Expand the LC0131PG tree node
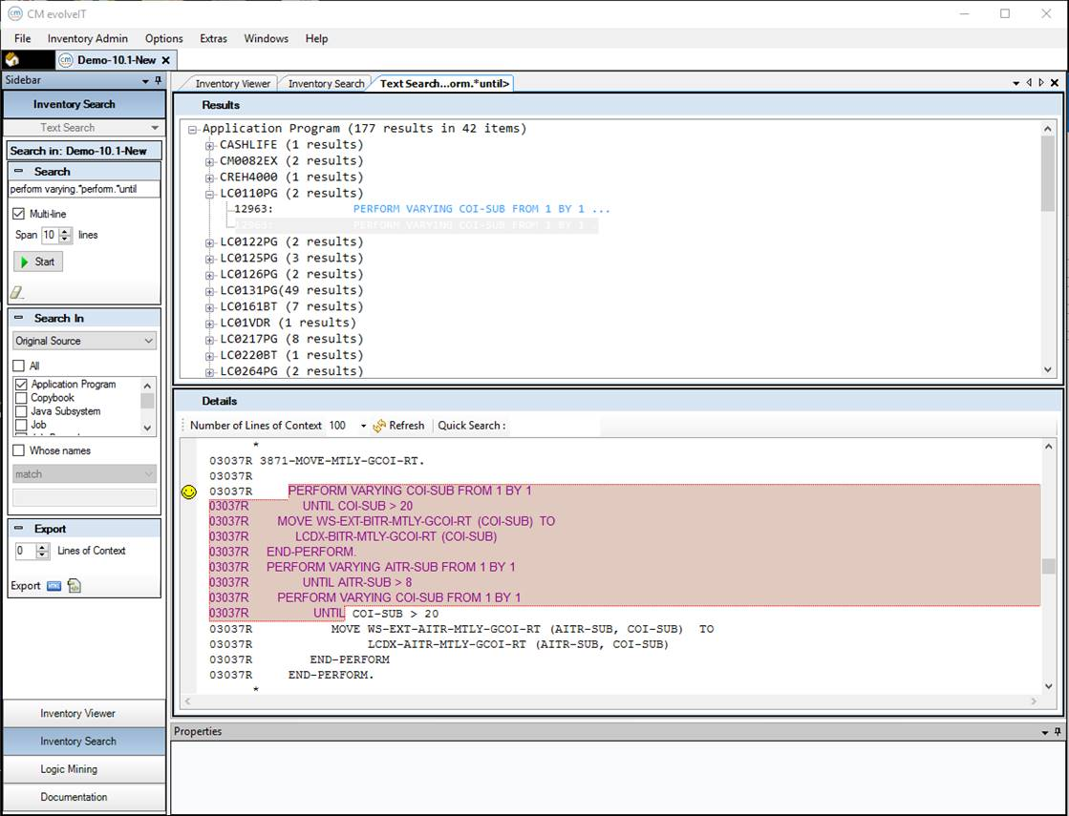1069x816 pixels. pyautogui.click(x=210, y=290)
